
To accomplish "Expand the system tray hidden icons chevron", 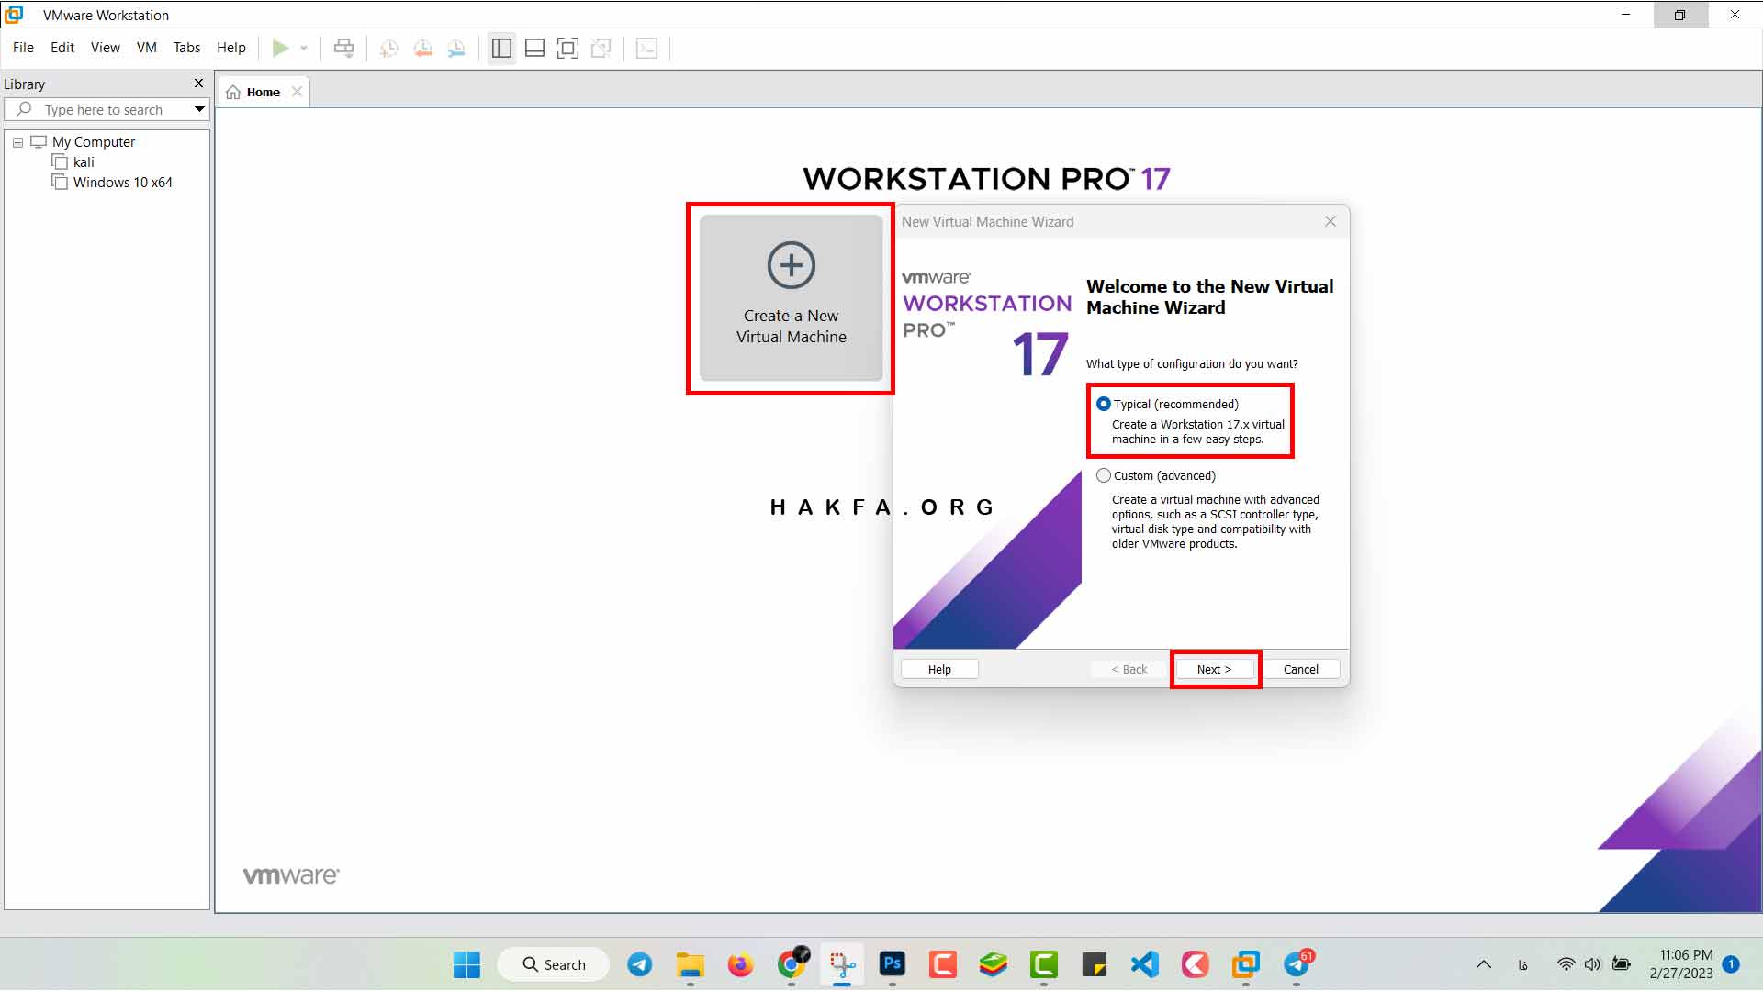I will coord(1483,964).
